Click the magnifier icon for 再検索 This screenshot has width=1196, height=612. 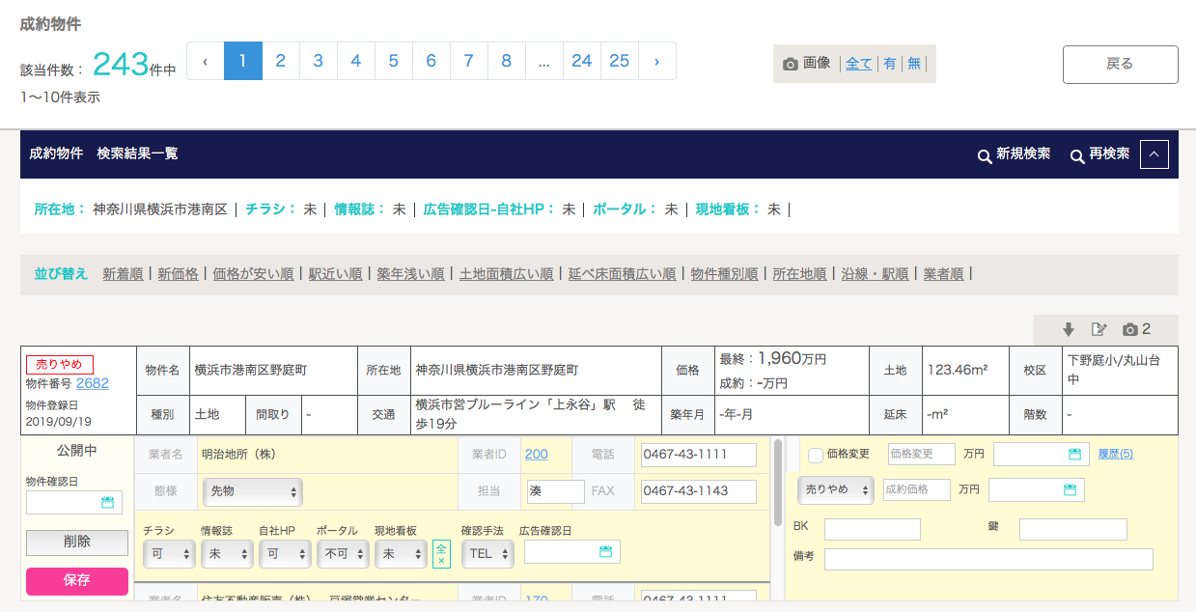(x=1077, y=155)
